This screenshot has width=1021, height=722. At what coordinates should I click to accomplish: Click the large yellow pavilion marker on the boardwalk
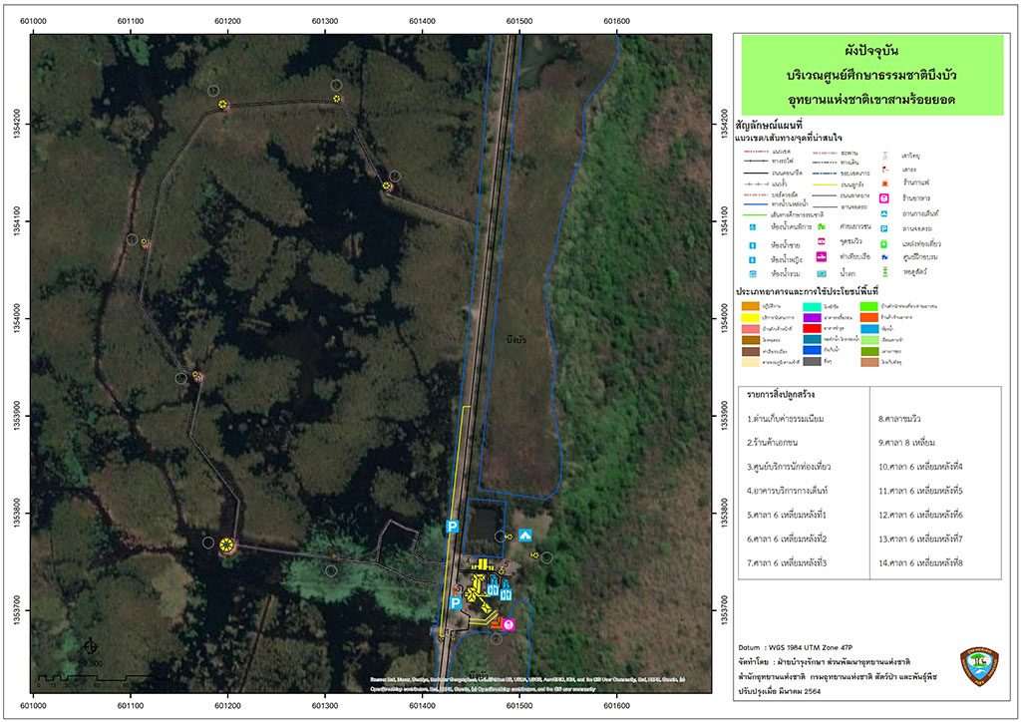pyautogui.click(x=227, y=545)
